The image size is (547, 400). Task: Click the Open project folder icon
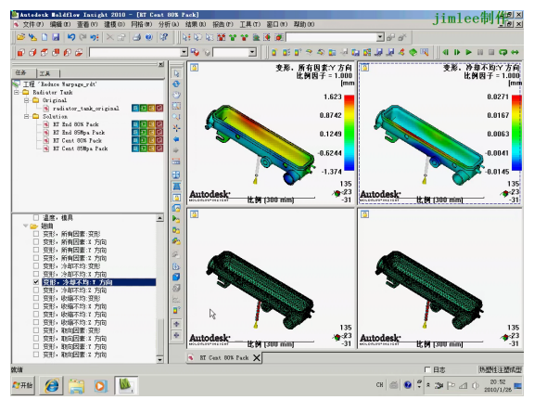click(x=21, y=37)
